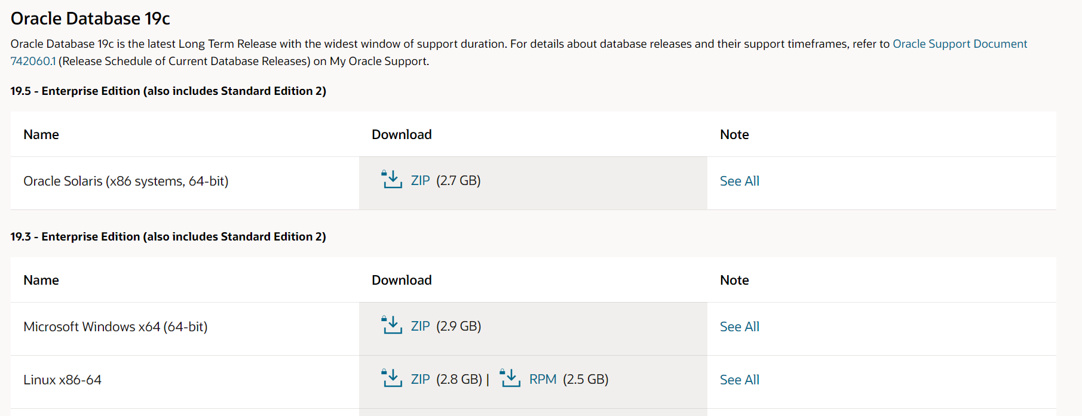
Task: Select the 19.5 - Enterprise Edition heading
Action: [x=168, y=91]
